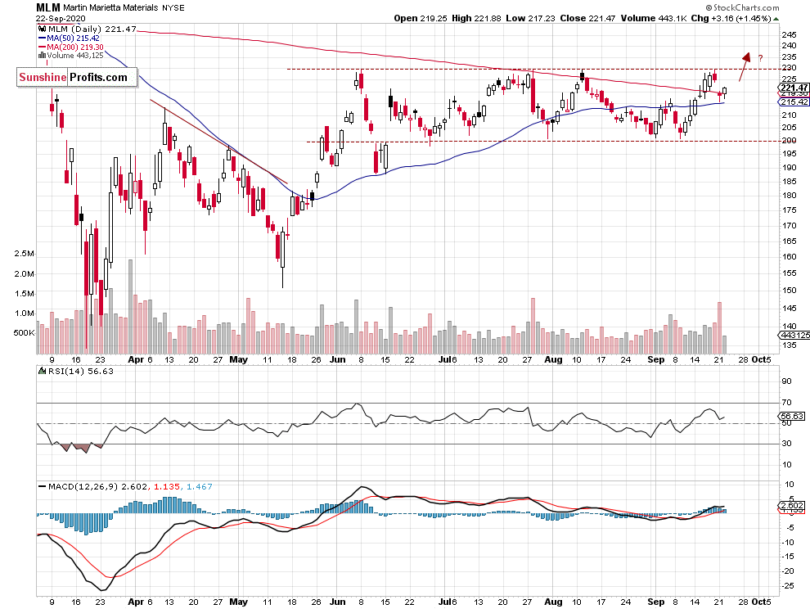Click the 221.47 price tag on right axis
The height and width of the screenshot is (609, 810).
pyautogui.click(x=794, y=88)
